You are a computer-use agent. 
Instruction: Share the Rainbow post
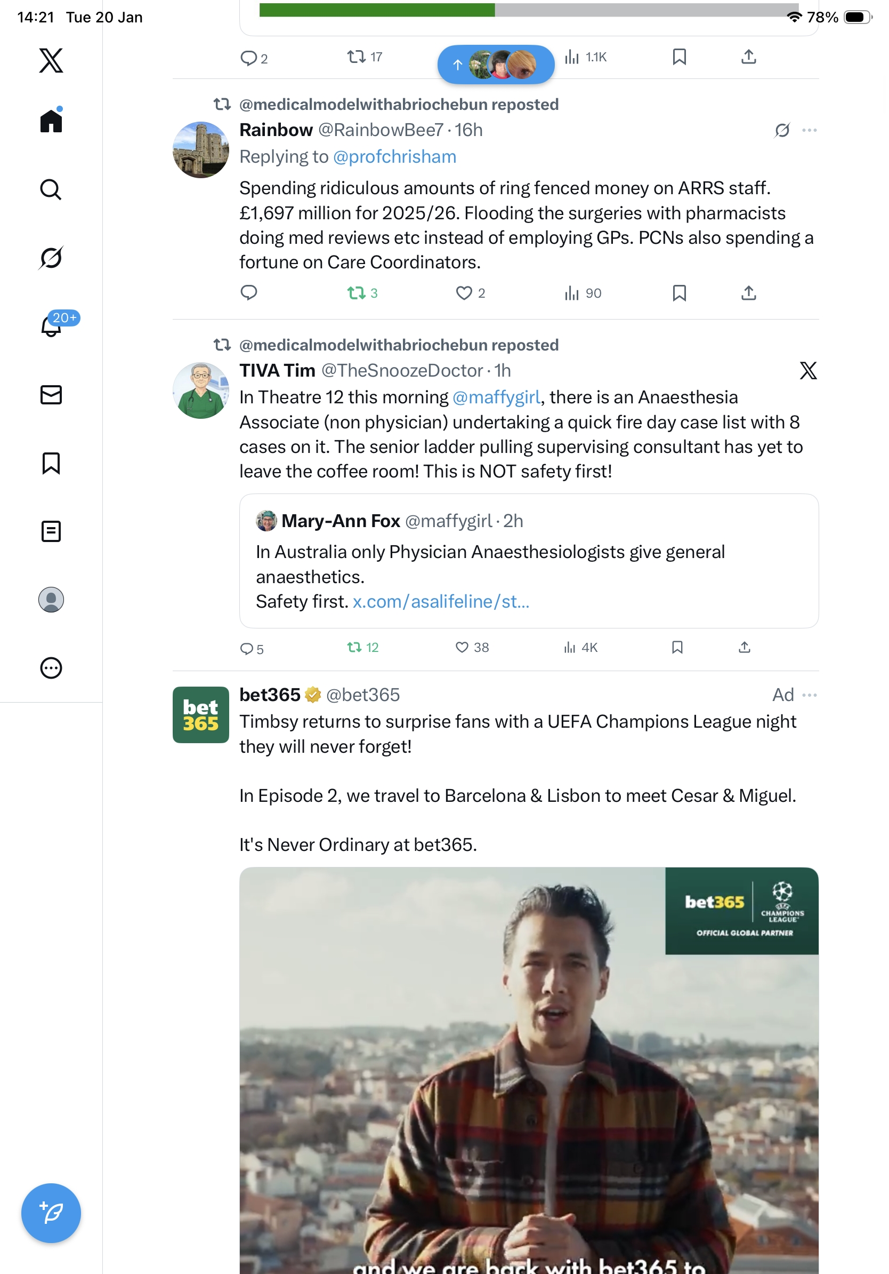[x=748, y=292]
